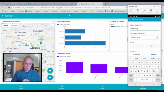Click the Data Nascimento date field
This screenshot has height=92, width=164.
145,37
